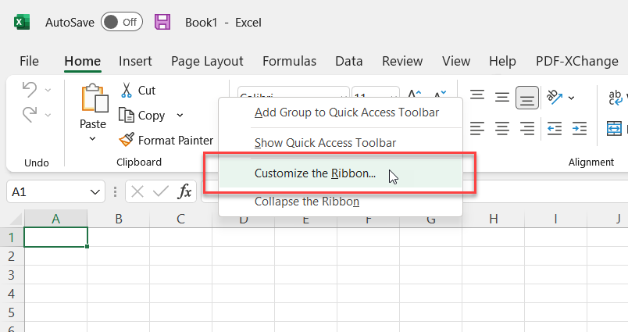Screen dimensions: 628x332
Task: Expand the Name Box dropdown arrow
Action: (96, 191)
